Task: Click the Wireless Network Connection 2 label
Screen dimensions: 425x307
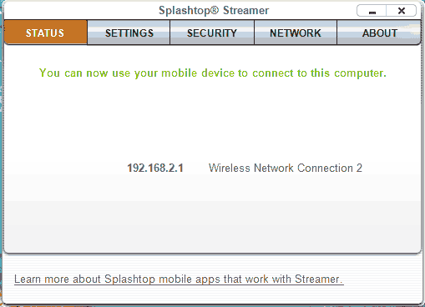Action: tap(286, 168)
